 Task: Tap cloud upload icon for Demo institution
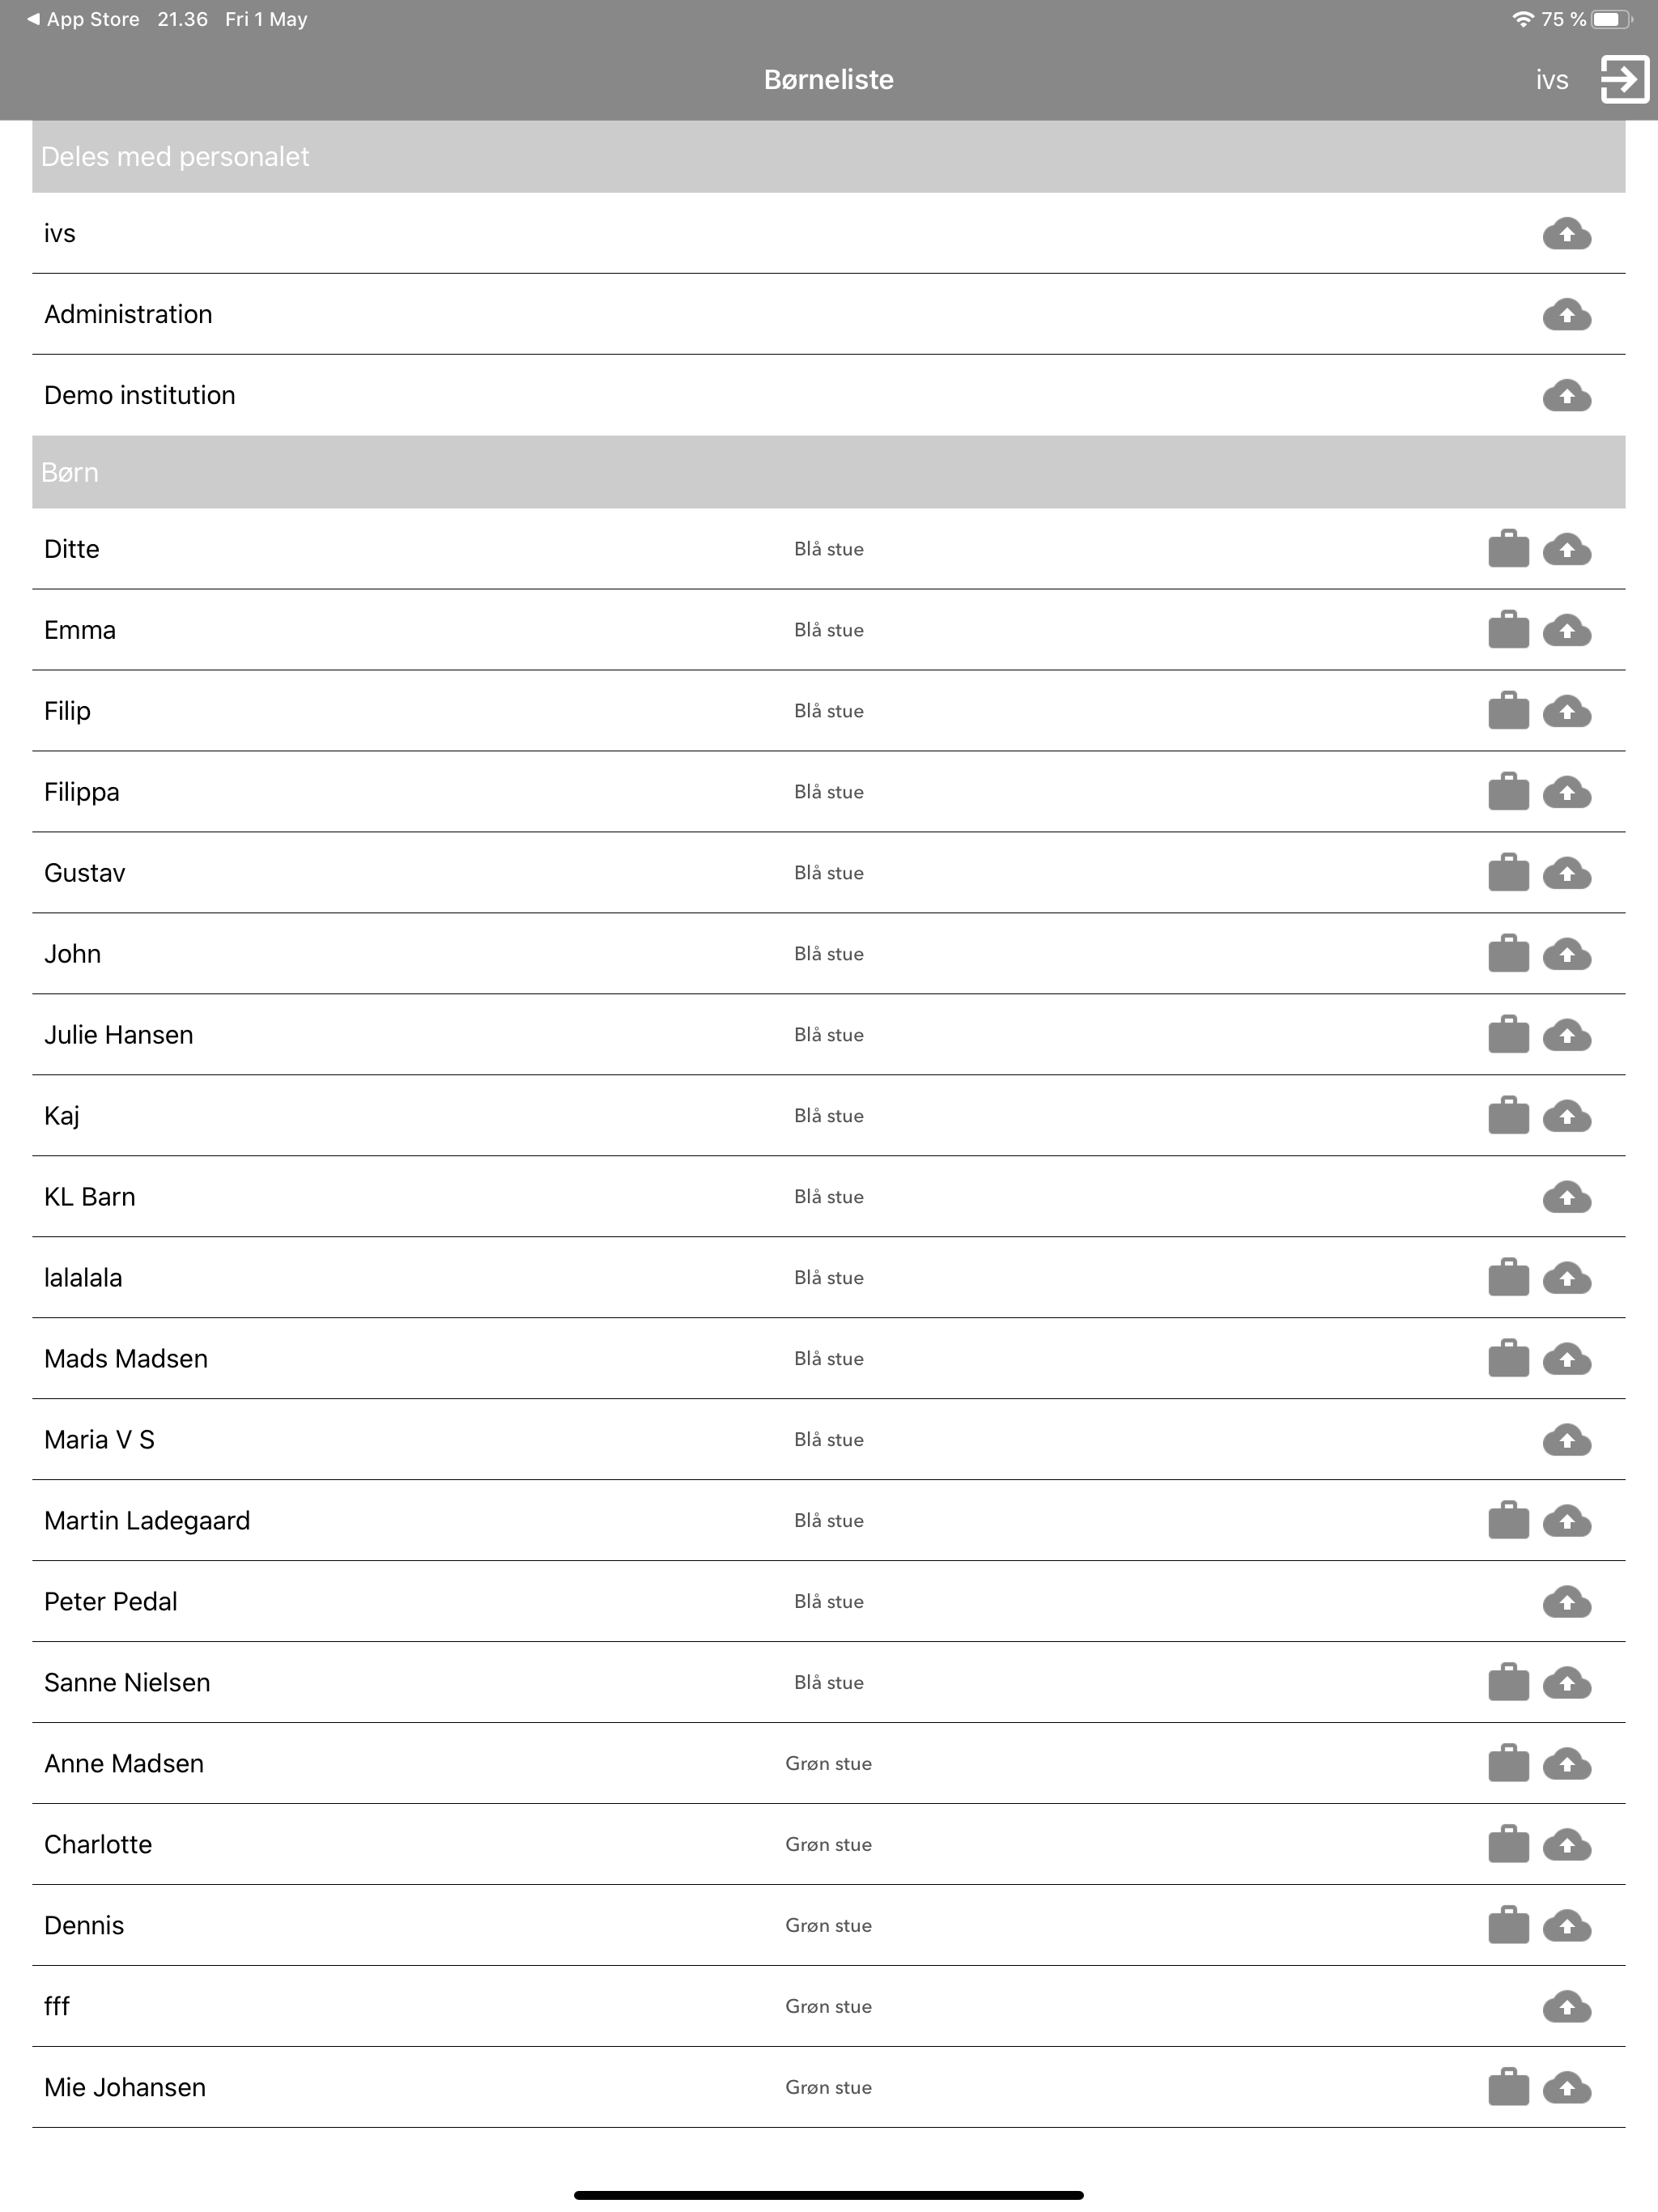[1567, 396]
